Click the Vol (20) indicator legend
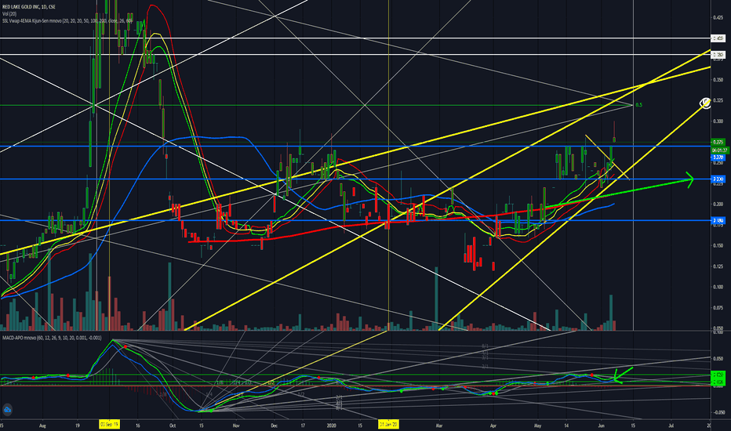 click(9, 14)
